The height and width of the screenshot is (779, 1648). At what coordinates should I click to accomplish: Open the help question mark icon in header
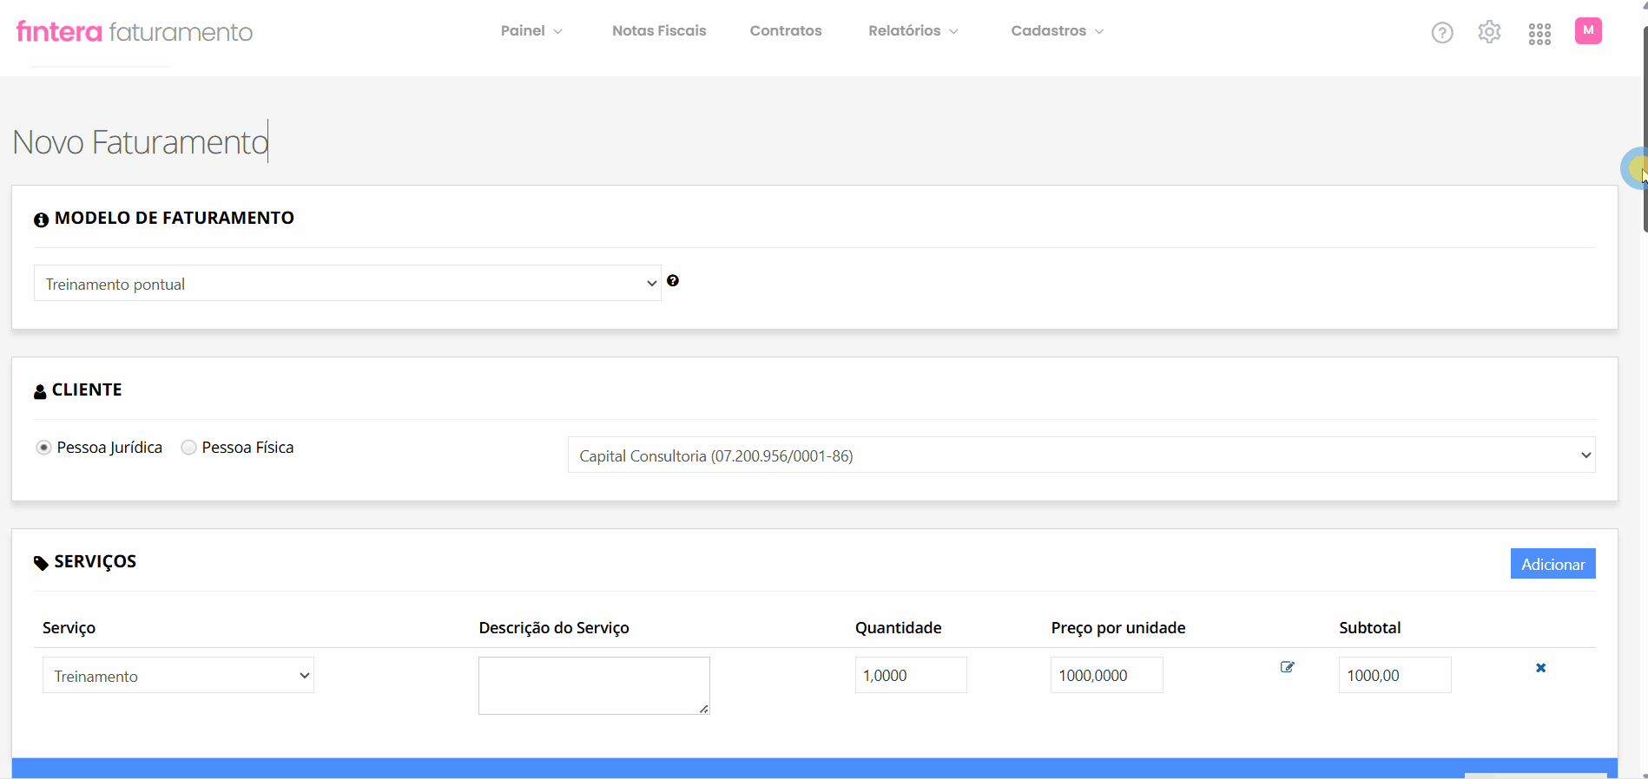tap(1442, 33)
